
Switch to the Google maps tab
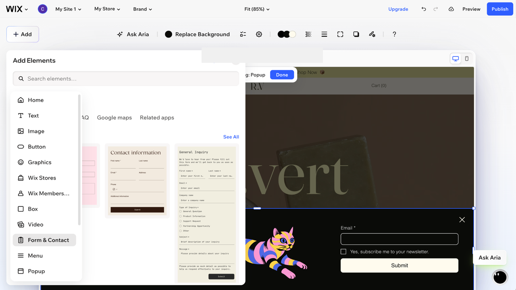coord(114,118)
